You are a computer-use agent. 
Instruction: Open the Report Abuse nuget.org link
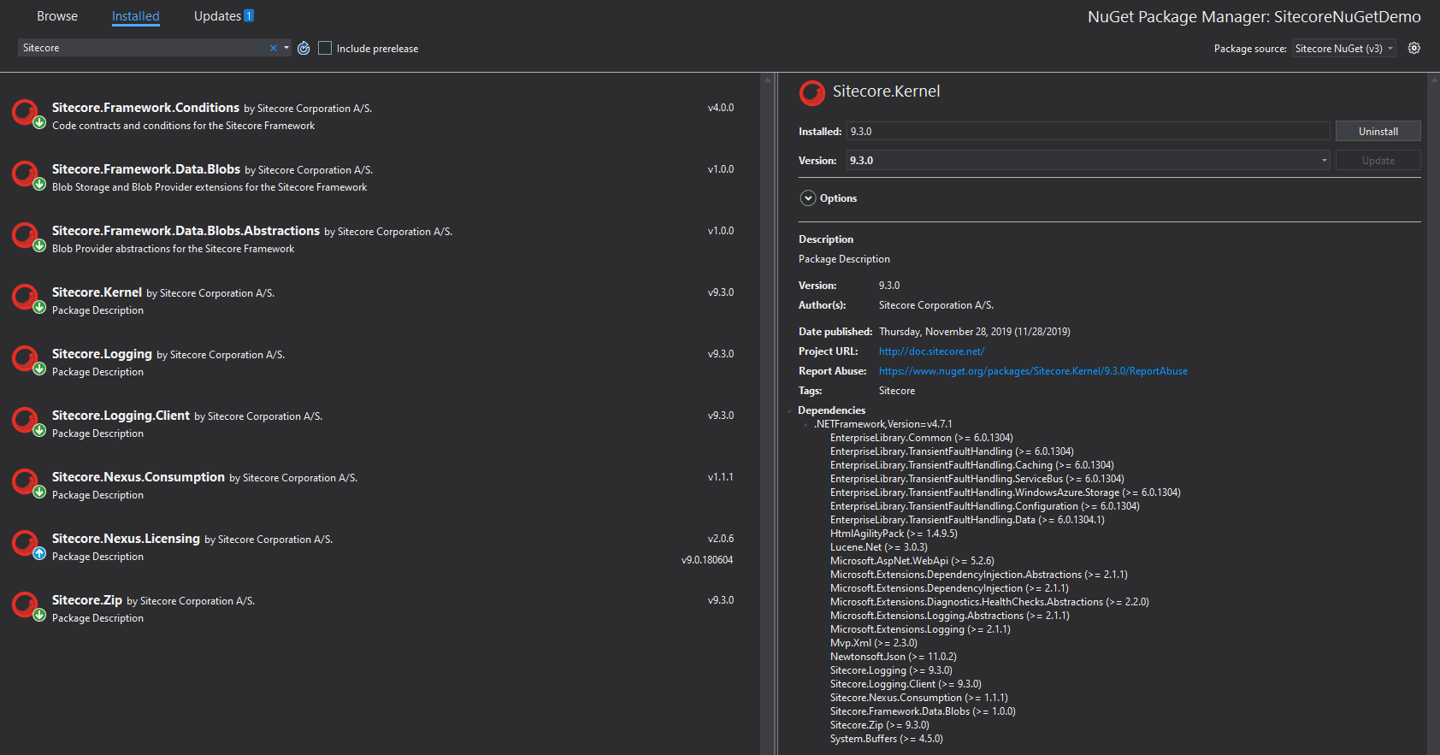tap(1032, 371)
